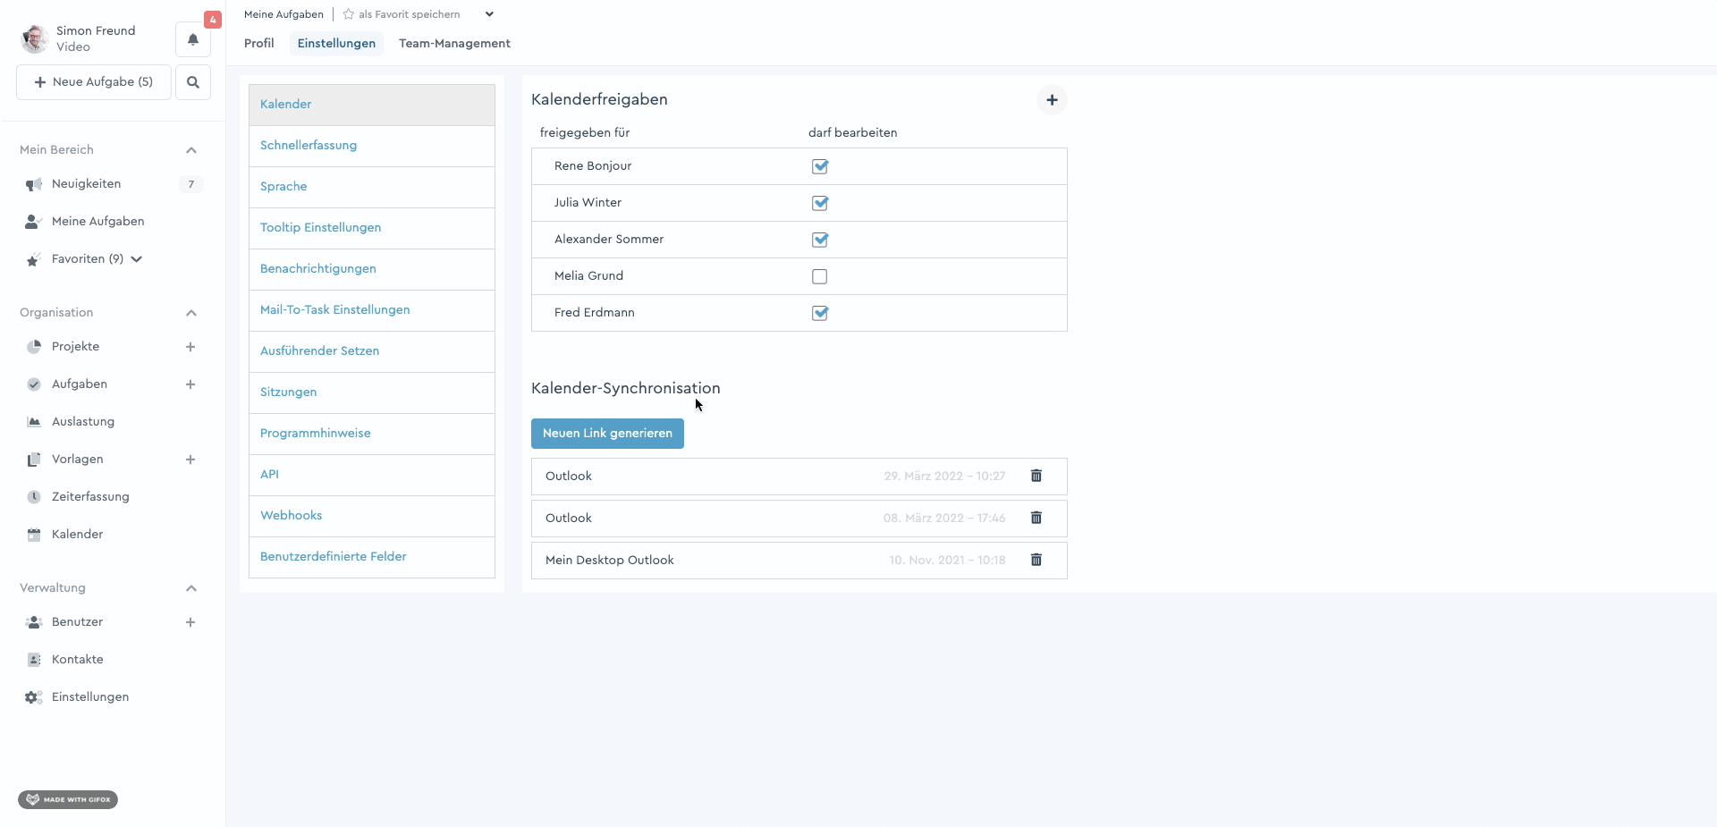This screenshot has height=827, width=1717.
Task: Open Zeiterfassung in the sidebar
Action: coord(90,497)
